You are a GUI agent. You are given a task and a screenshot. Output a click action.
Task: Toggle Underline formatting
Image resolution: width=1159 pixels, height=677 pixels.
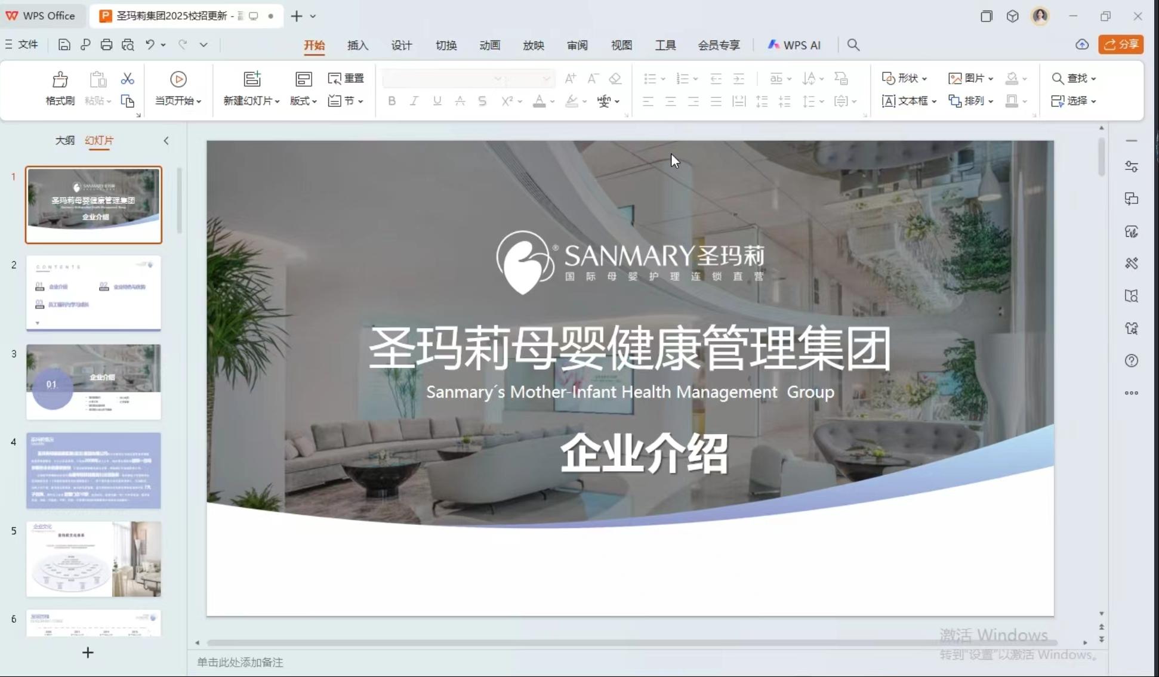point(437,101)
